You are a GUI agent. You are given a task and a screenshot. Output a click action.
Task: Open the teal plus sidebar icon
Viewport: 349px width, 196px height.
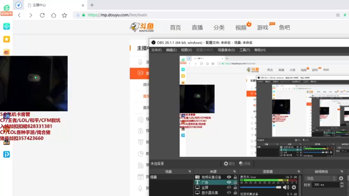(x=7, y=27)
